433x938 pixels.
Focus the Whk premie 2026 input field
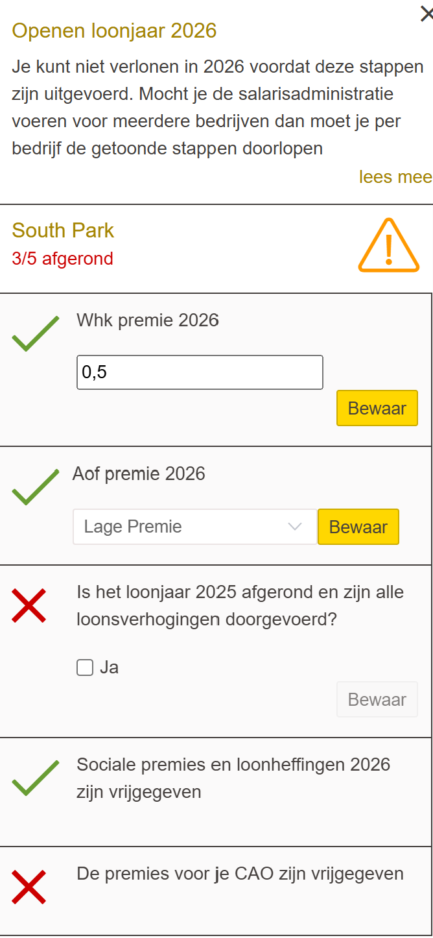coord(200,372)
